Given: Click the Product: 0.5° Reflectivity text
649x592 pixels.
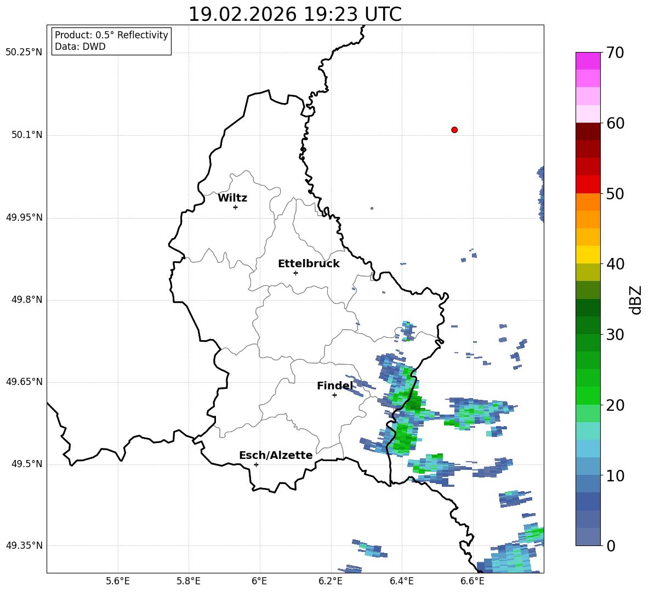Looking at the screenshot, I should [111, 35].
